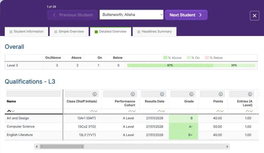Click the Overall section heading
This screenshot has height=153, width=264.
[14, 47]
